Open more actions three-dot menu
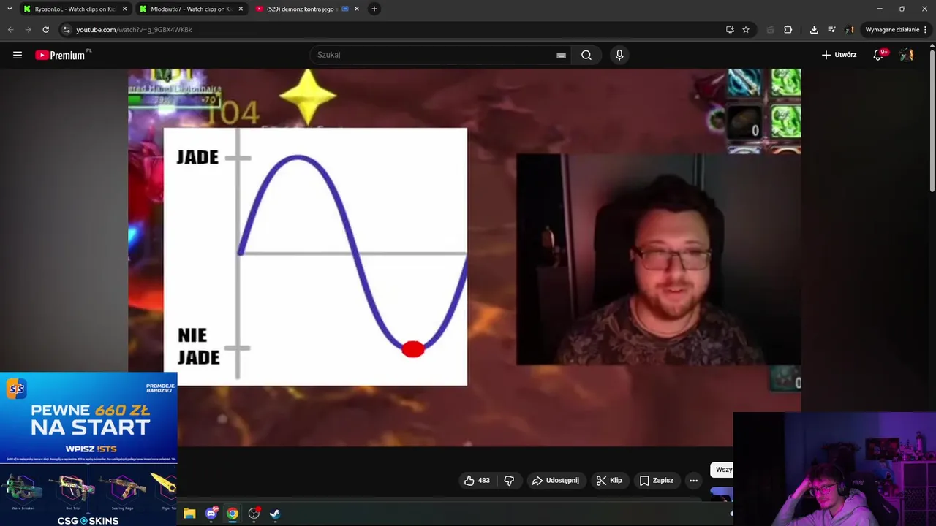The image size is (936, 526). 693,480
